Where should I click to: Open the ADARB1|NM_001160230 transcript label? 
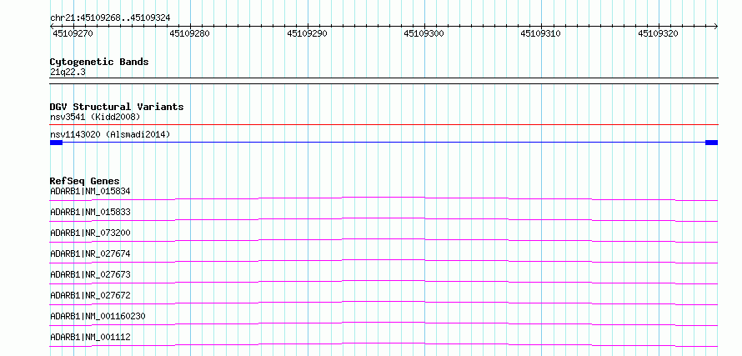98,316
